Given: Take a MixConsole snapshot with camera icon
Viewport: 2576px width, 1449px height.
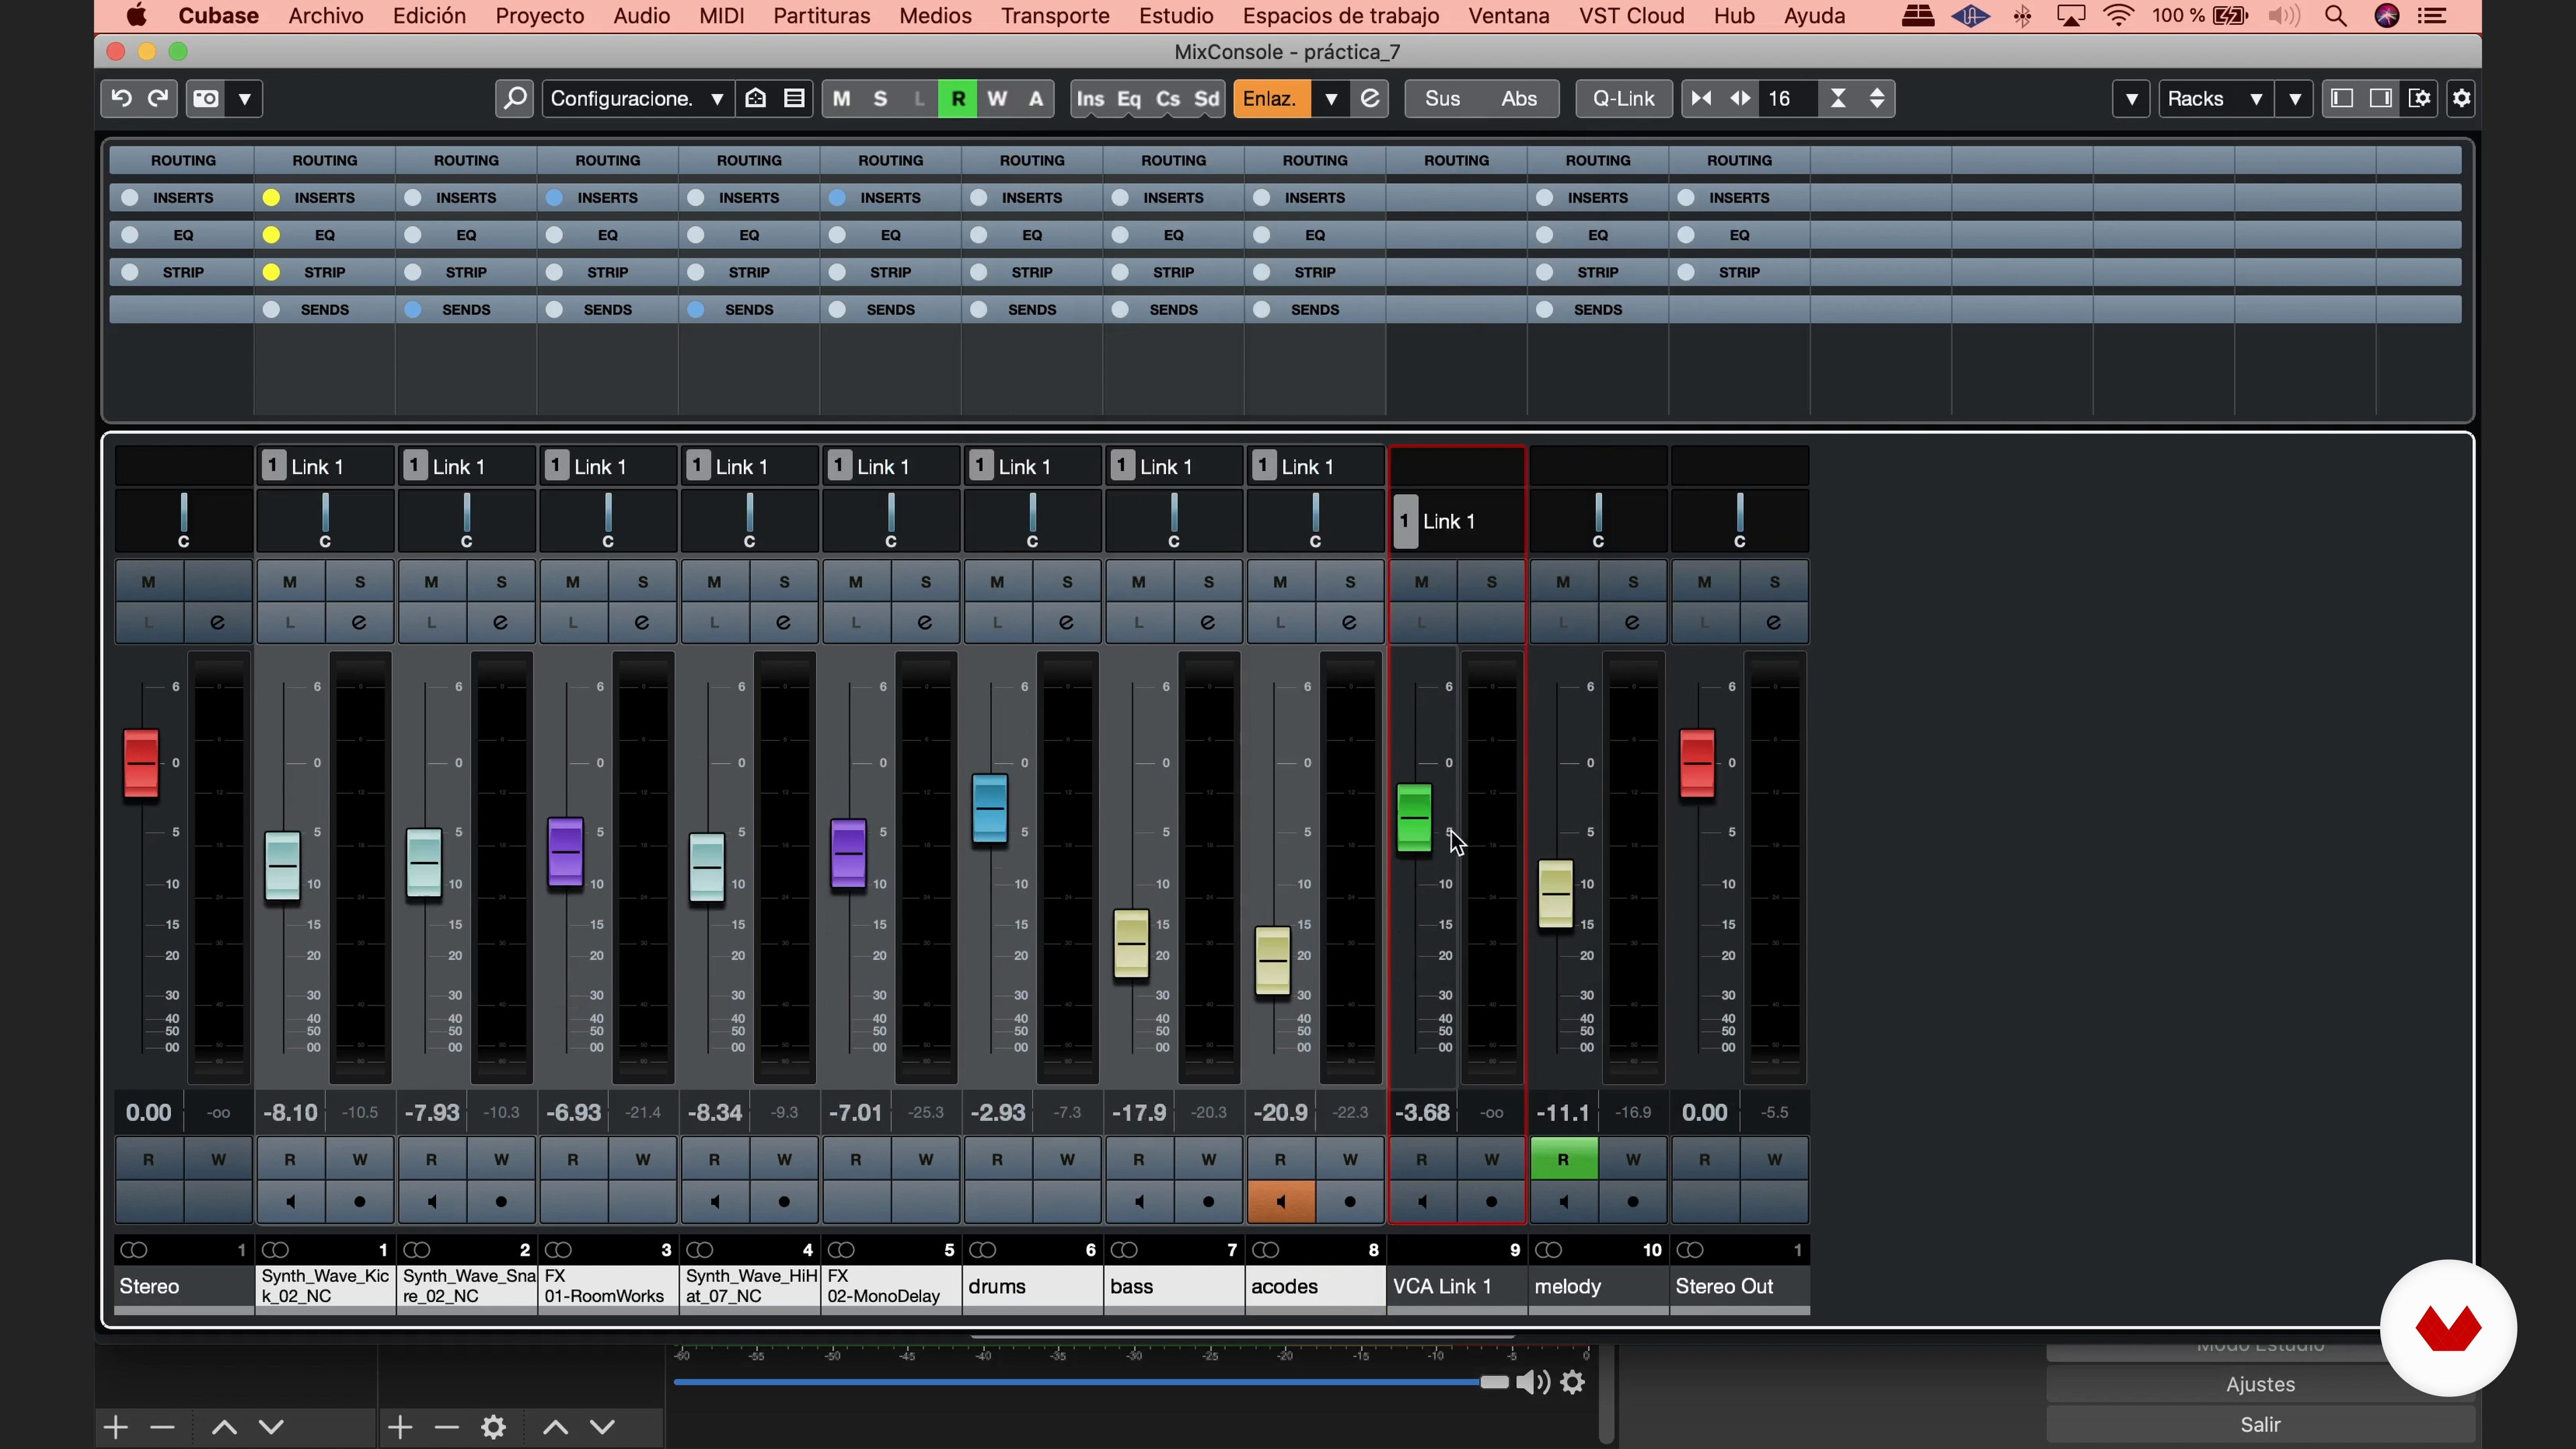Looking at the screenshot, I should [x=206, y=98].
